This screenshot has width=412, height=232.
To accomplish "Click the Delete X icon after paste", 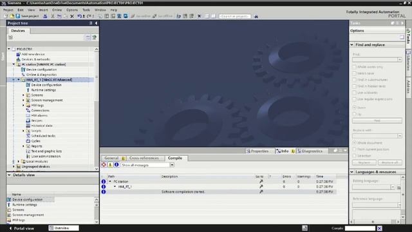I will (x=72, y=16).
